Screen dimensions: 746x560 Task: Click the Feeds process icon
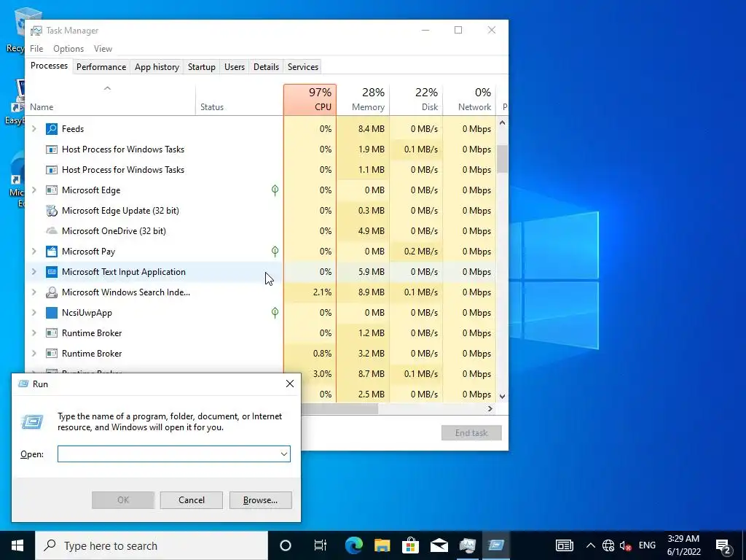point(52,129)
